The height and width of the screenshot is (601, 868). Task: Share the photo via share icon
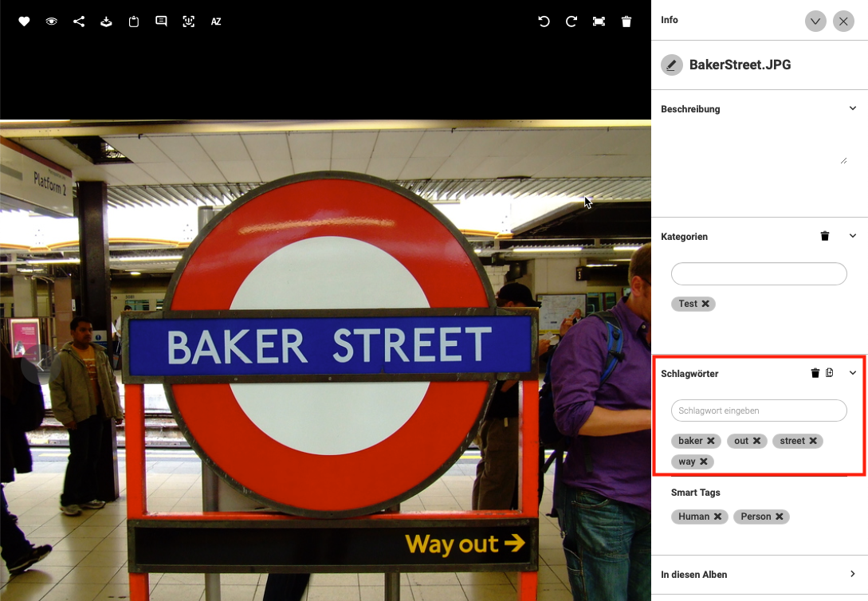(79, 22)
